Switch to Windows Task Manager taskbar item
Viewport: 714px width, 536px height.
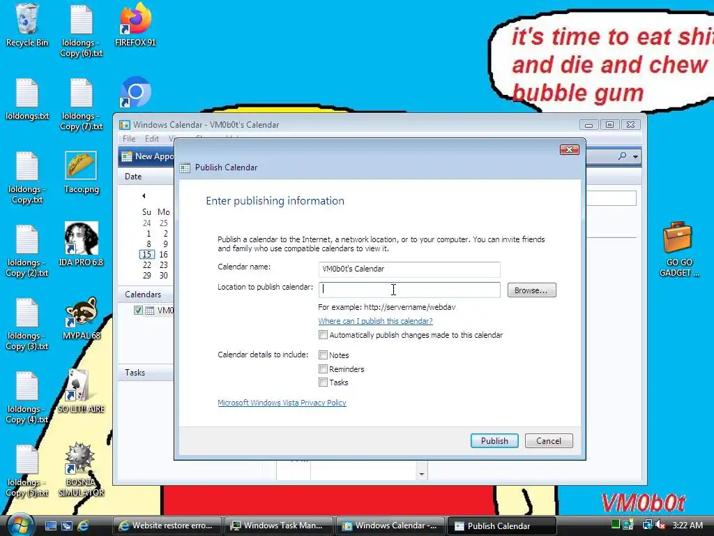tap(279, 526)
